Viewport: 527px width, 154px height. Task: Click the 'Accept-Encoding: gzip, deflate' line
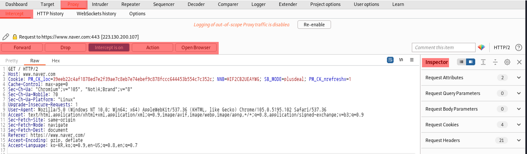pyautogui.click(x=45, y=140)
